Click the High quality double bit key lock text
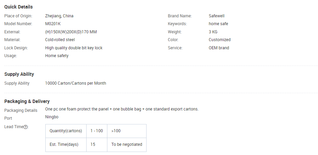318x155 pixels. coord(74,48)
